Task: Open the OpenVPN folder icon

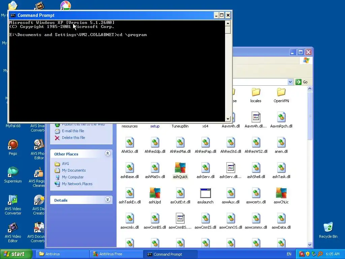Action: (281, 92)
